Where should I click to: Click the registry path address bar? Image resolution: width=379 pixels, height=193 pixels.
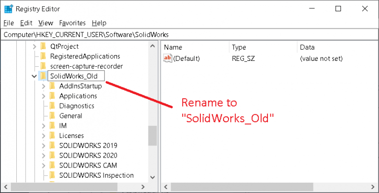tap(189, 35)
